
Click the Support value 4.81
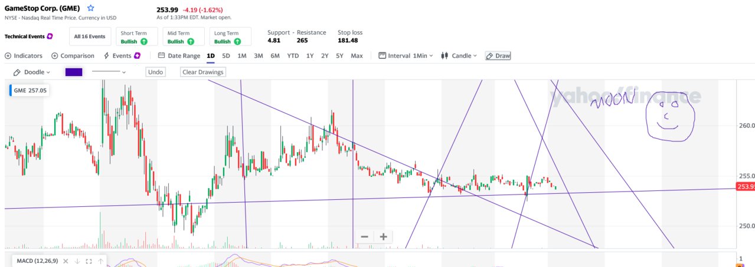tap(274, 41)
